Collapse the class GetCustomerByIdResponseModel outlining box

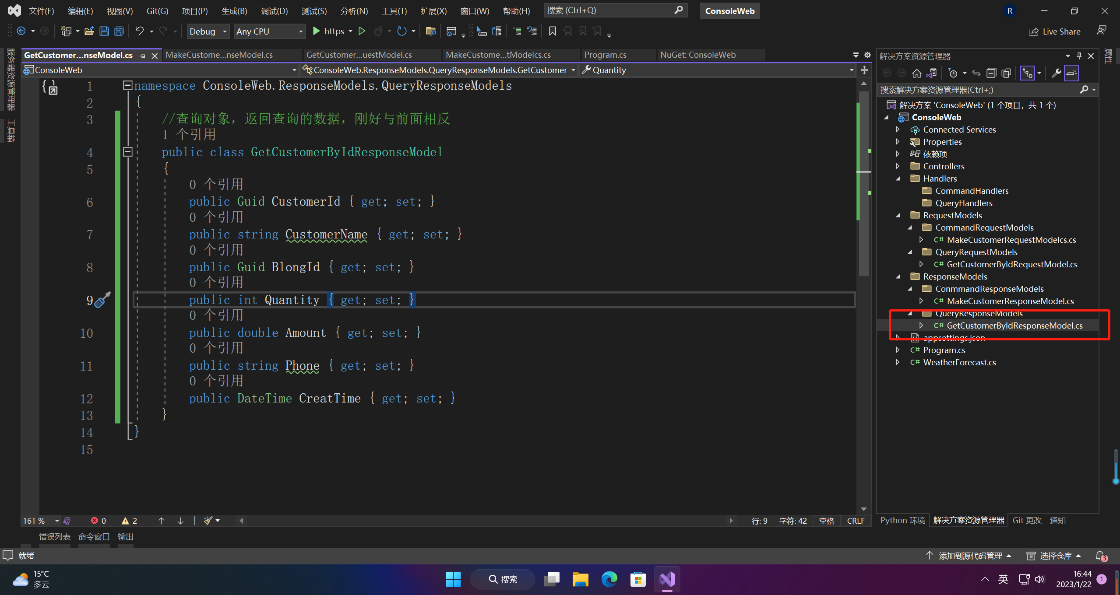tap(127, 152)
